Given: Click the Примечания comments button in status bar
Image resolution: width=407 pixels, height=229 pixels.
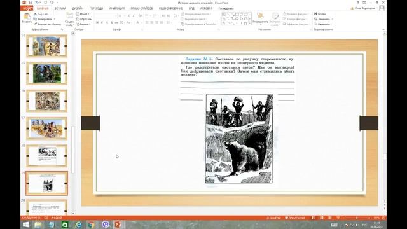Looking at the screenshot, I should point(295,218).
